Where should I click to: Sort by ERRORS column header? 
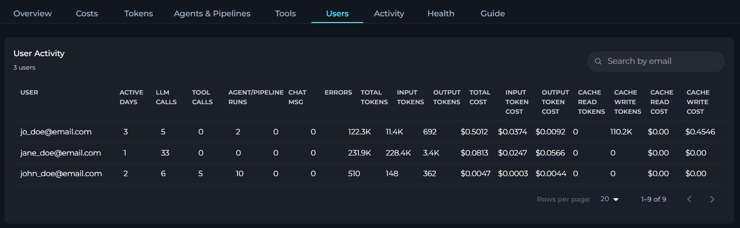pyautogui.click(x=338, y=92)
